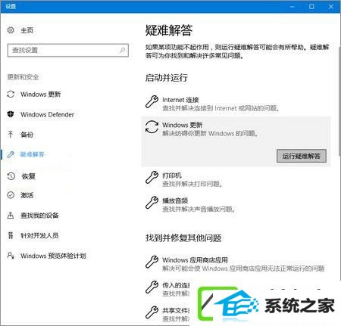Click the 激活 checkmark circle icon
This screenshot has height=326, width=341.
pos(11,195)
